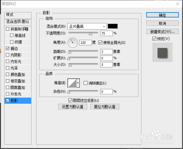
Task: Enable the 光泽 satin checkbox
Action: (7, 68)
